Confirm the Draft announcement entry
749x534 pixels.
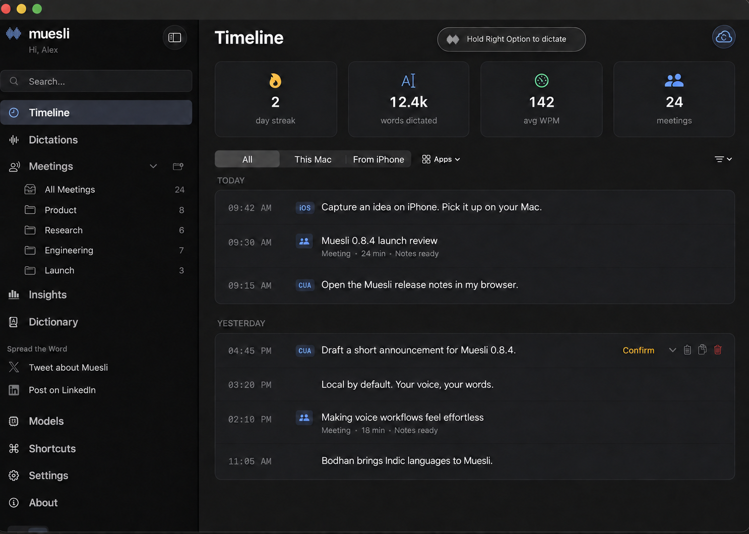638,350
